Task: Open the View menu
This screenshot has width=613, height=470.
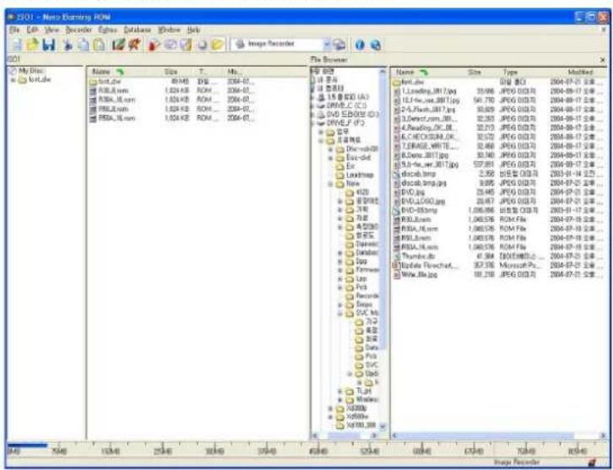Action: pos(52,30)
